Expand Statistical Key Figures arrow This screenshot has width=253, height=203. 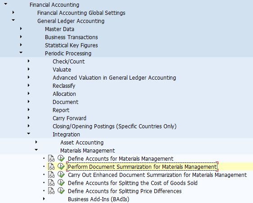tap(21, 45)
